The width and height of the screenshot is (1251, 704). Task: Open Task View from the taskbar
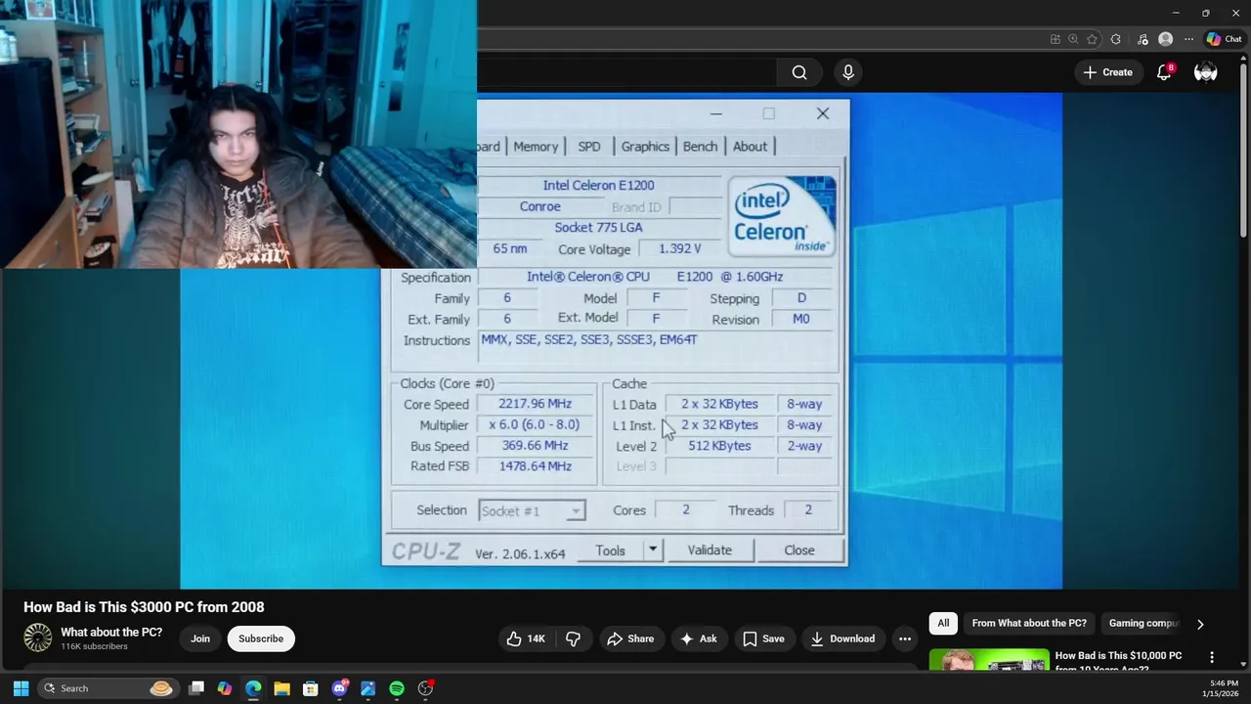pos(196,688)
